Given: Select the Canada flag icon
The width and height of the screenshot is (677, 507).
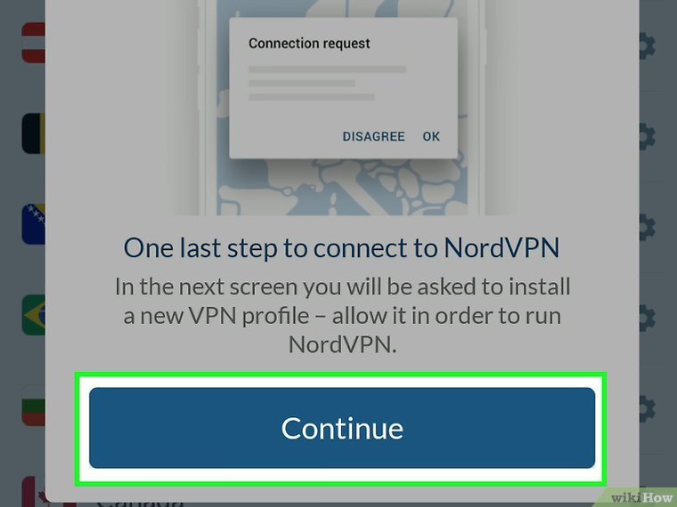Looking at the screenshot, I should click(34, 492).
